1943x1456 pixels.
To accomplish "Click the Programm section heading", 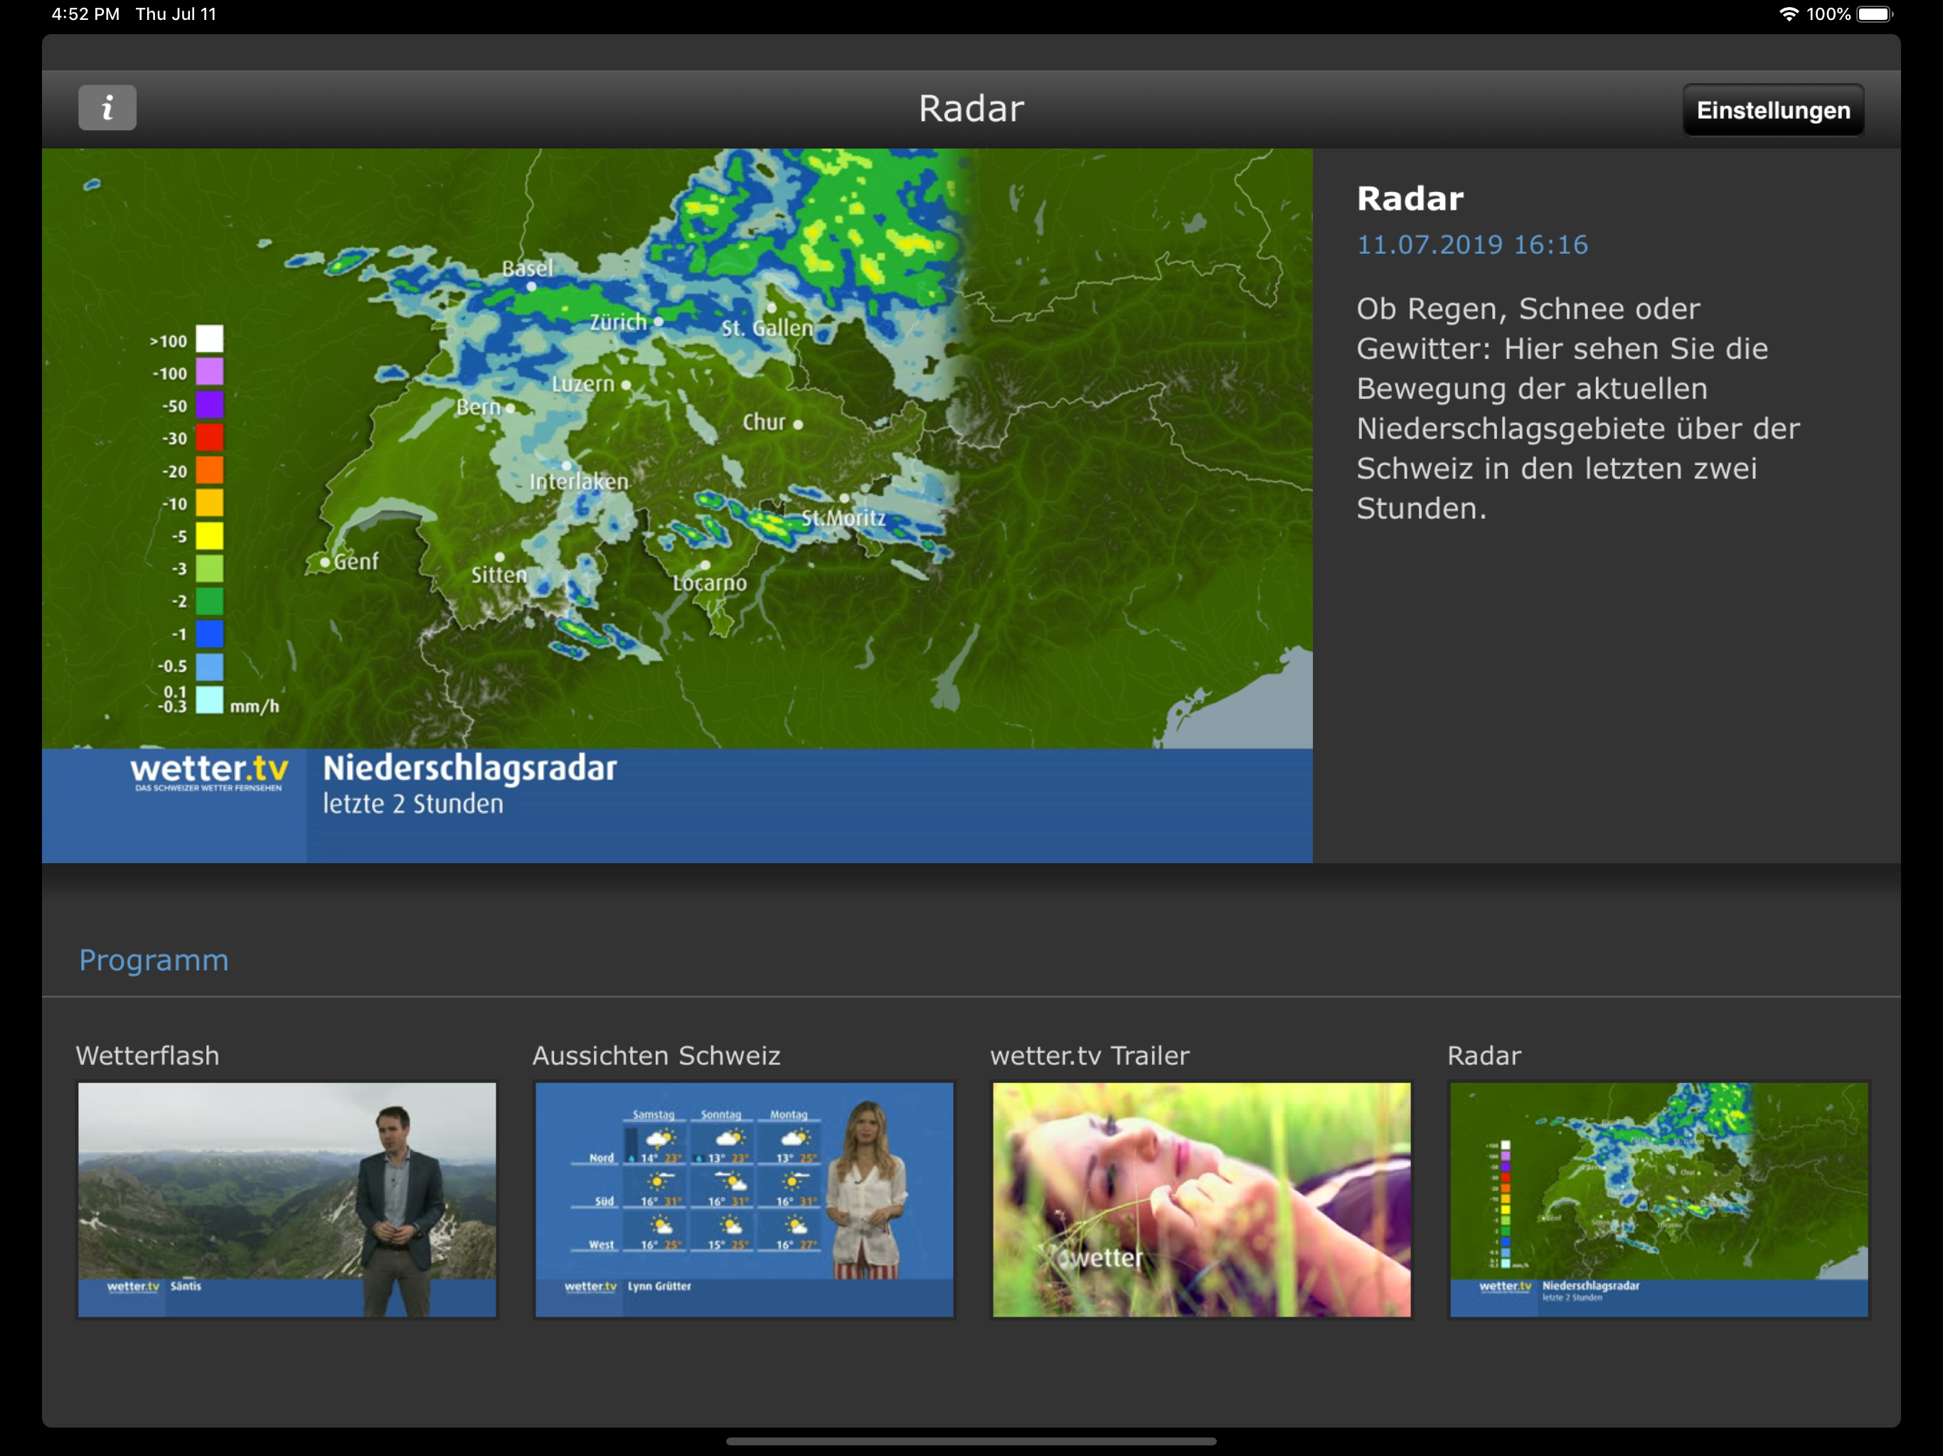I will tap(154, 960).
